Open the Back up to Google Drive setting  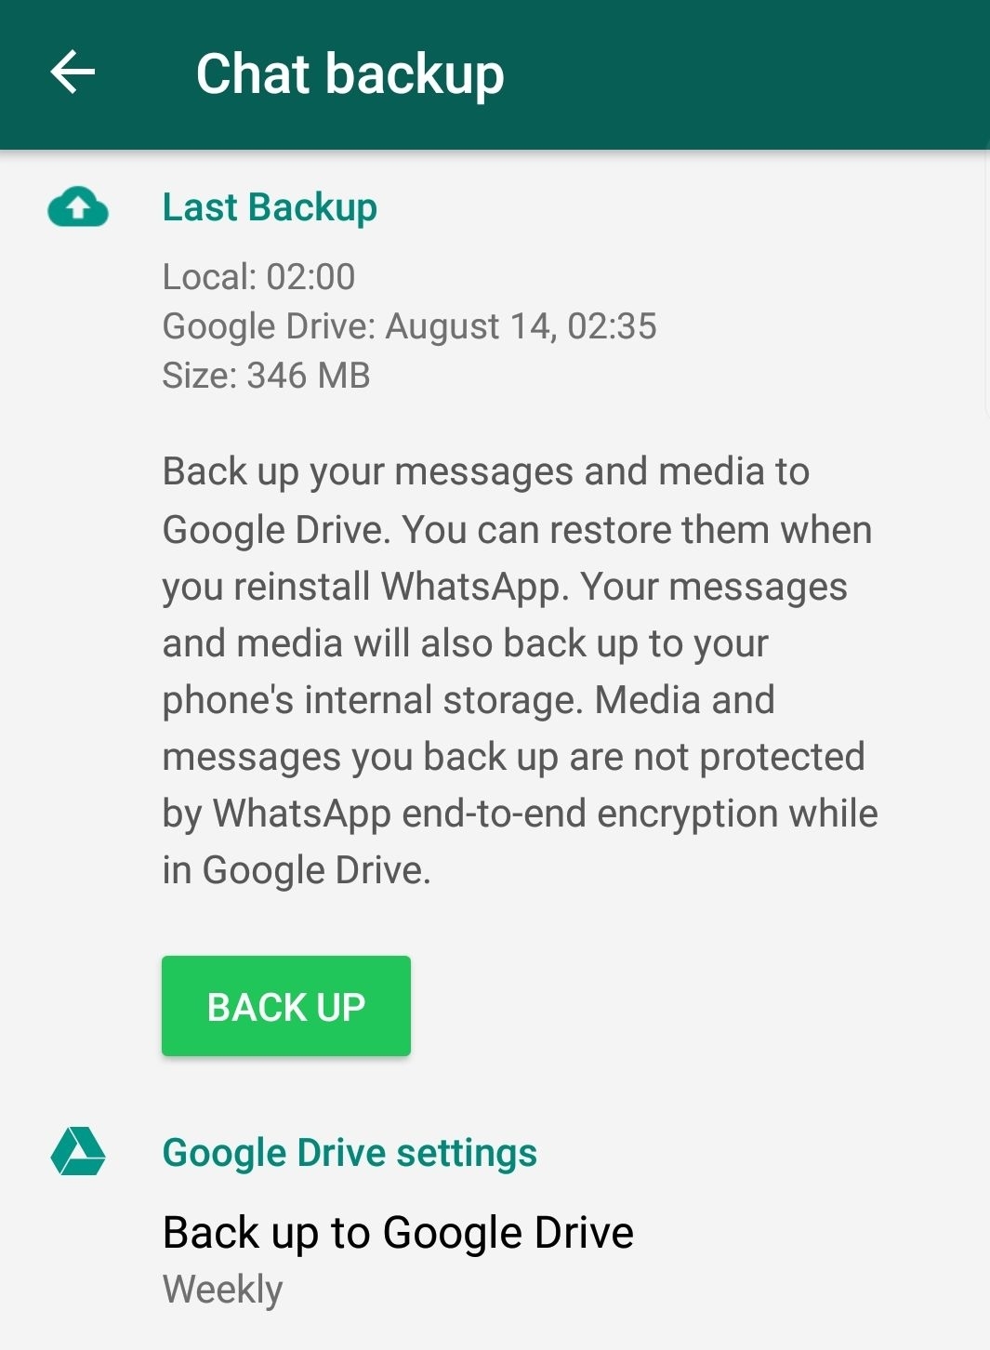tap(495, 1259)
